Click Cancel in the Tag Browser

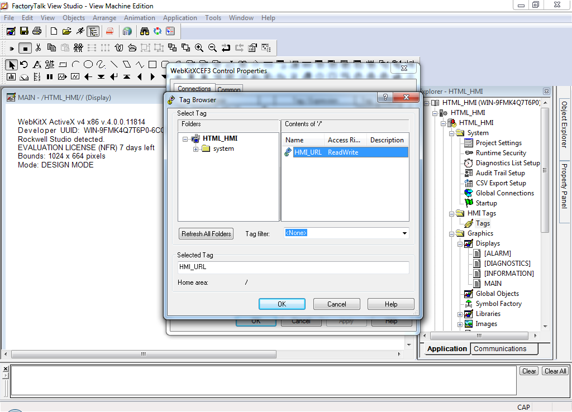(x=336, y=304)
